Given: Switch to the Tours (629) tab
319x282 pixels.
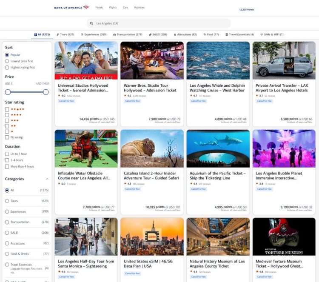Looking at the screenshot, I should point(66,34).
